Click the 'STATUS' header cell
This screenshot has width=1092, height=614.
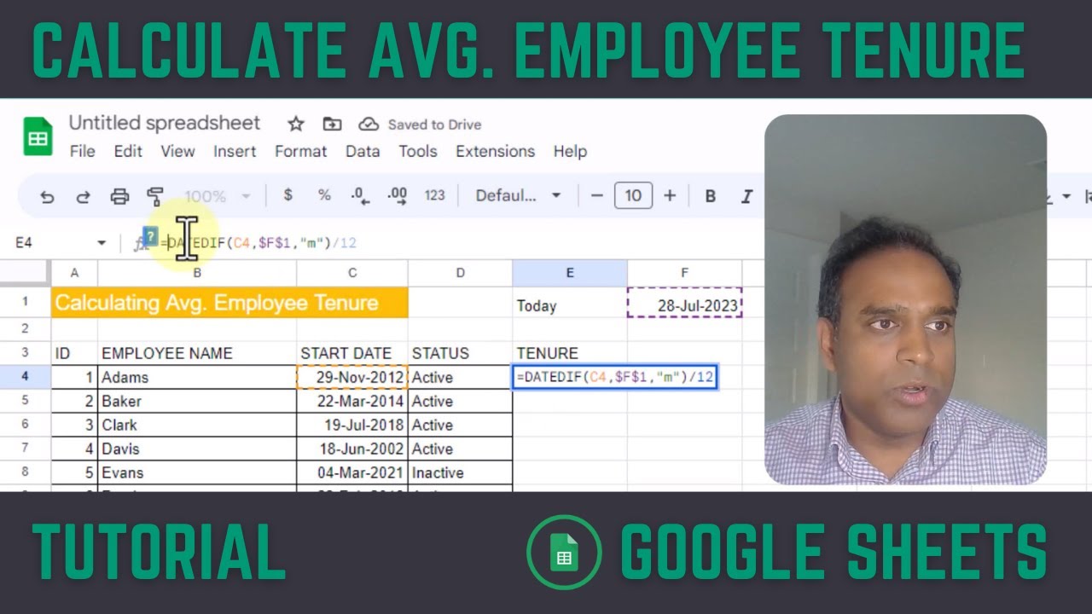460,353
